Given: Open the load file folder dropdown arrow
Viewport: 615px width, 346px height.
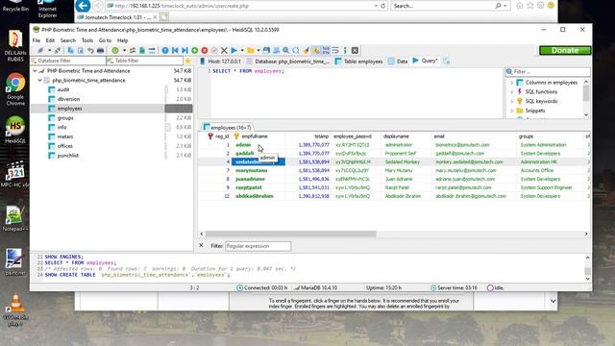Looking at the screenshot, I should [x=258, y=50].
